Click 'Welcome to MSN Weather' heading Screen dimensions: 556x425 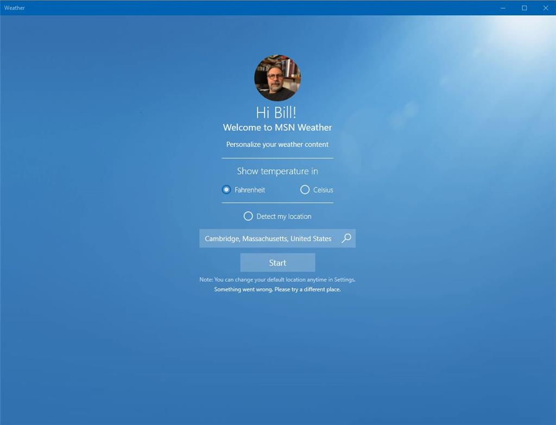click(277, 128)
